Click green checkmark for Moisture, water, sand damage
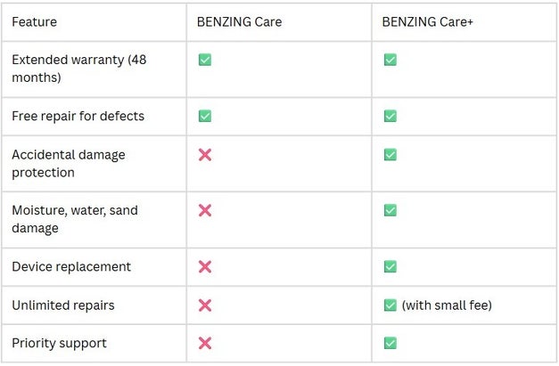Viewport: 559px width, 366px height. coord(390,210)
